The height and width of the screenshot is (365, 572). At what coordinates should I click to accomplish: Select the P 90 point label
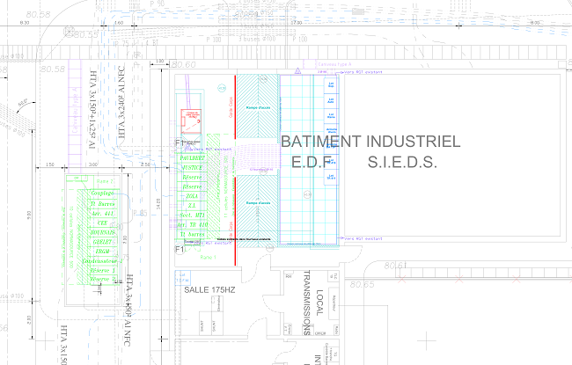click(158, 4)
